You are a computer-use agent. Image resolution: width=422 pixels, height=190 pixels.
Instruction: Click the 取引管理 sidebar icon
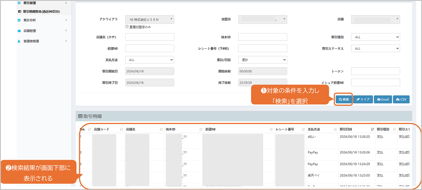point(19,3)
